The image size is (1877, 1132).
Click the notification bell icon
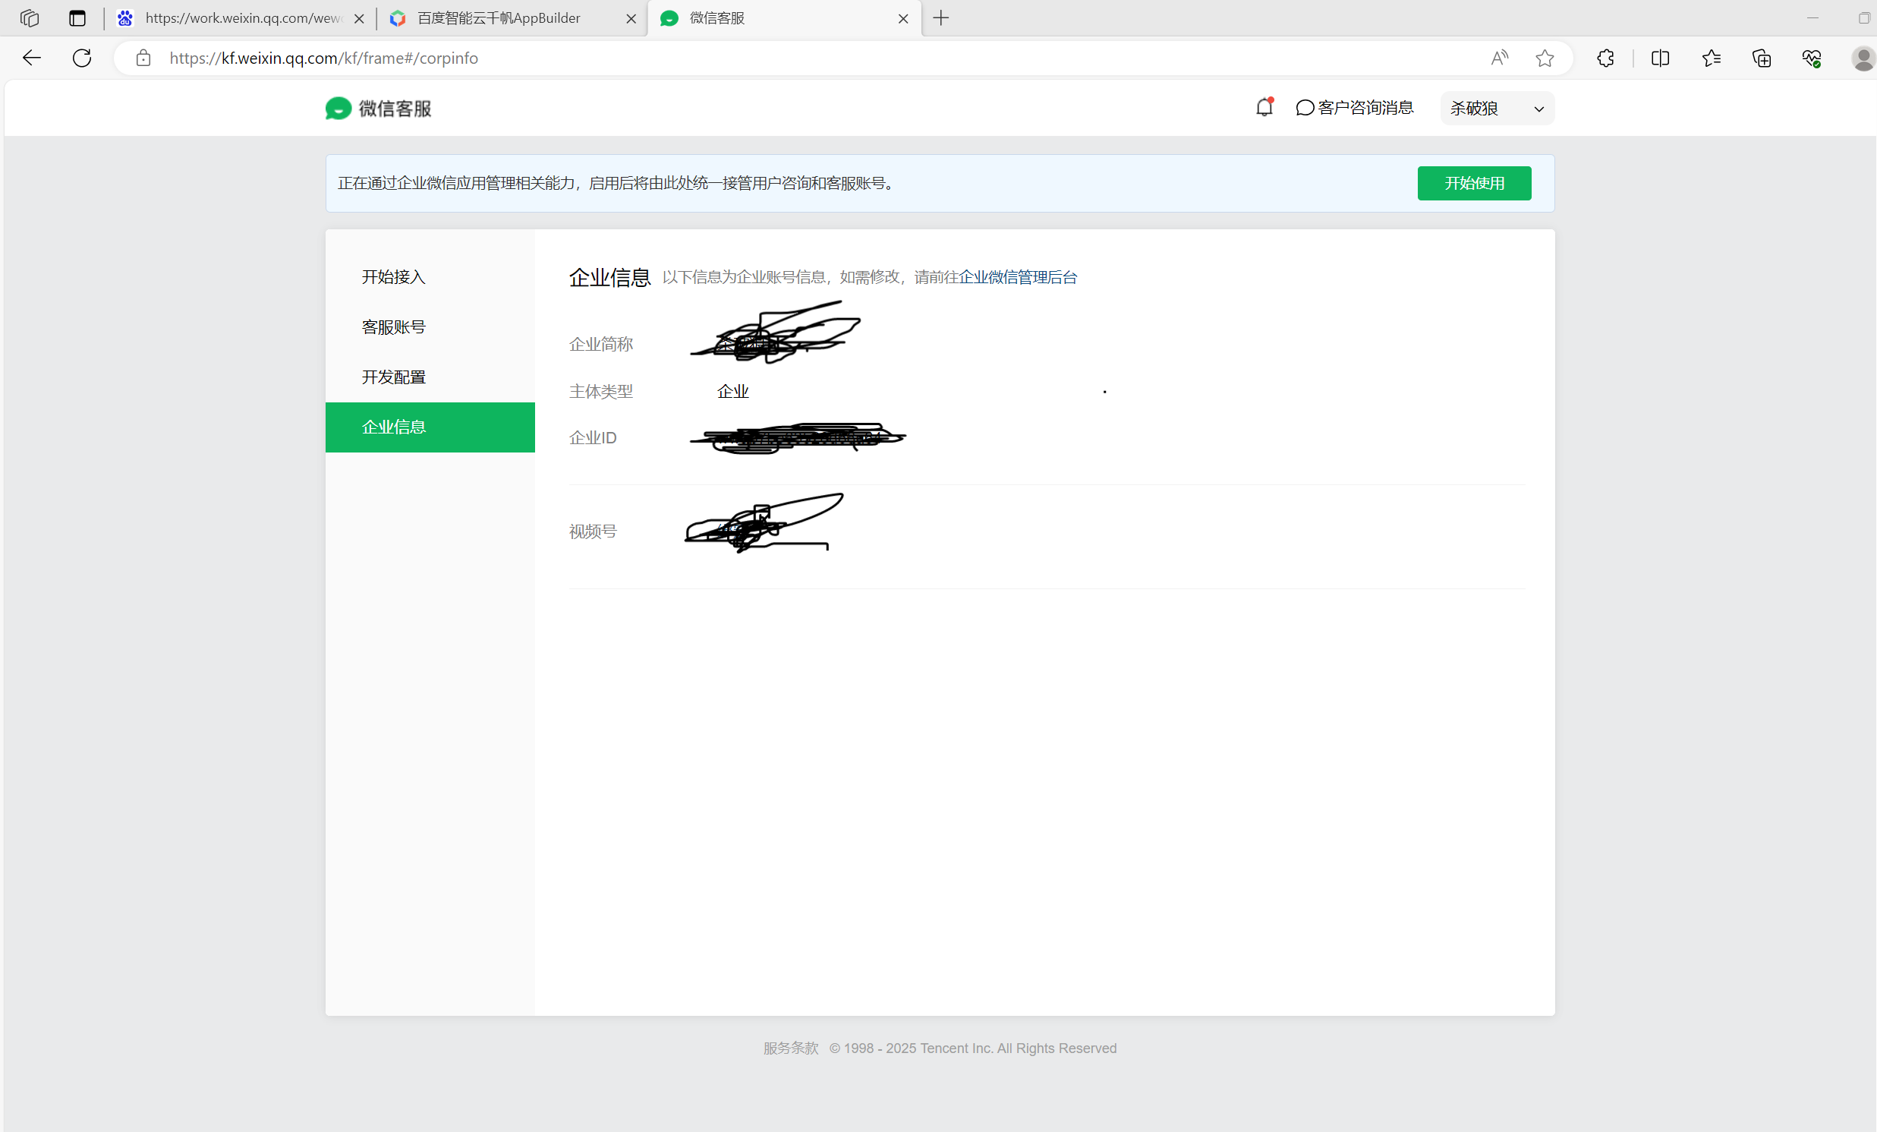(1264, 107)
